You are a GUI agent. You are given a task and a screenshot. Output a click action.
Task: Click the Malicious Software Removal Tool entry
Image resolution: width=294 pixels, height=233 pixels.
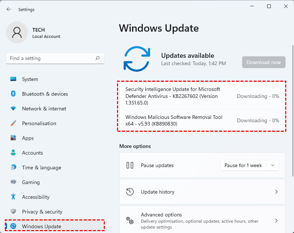pyautogui.click(x=202, y=120)
